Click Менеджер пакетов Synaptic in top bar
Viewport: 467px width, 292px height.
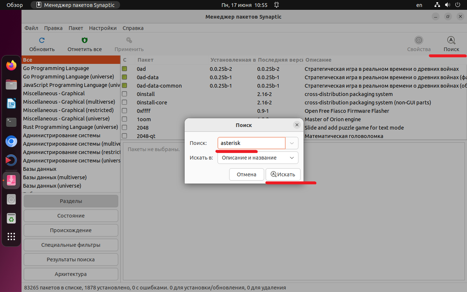(75, 5)
